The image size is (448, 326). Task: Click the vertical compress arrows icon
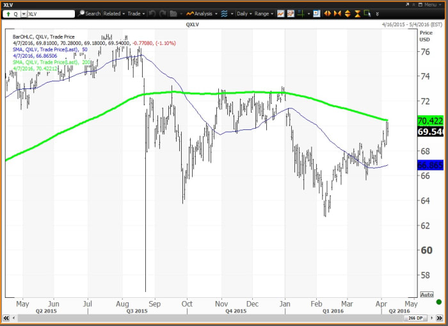(x=356, y=13)
